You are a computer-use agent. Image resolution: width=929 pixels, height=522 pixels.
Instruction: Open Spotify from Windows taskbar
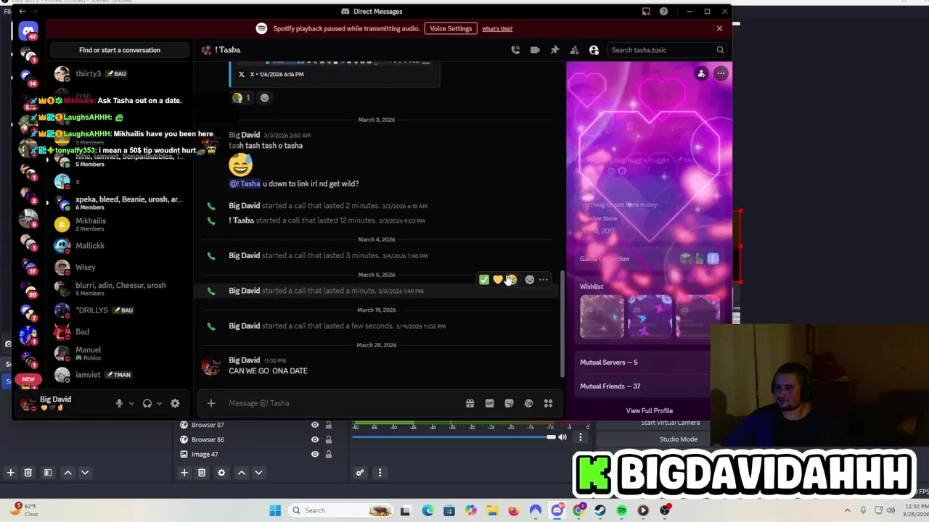click(x=621, y=510)
